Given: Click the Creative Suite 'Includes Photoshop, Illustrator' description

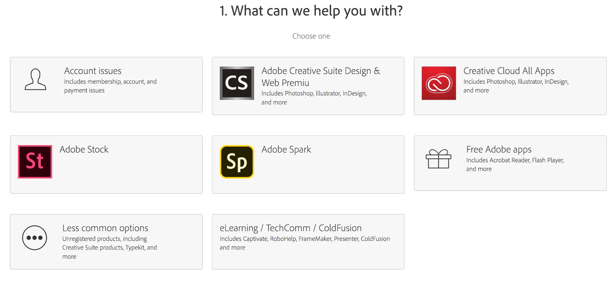Looking at the screenshot, I should (314, 98).
